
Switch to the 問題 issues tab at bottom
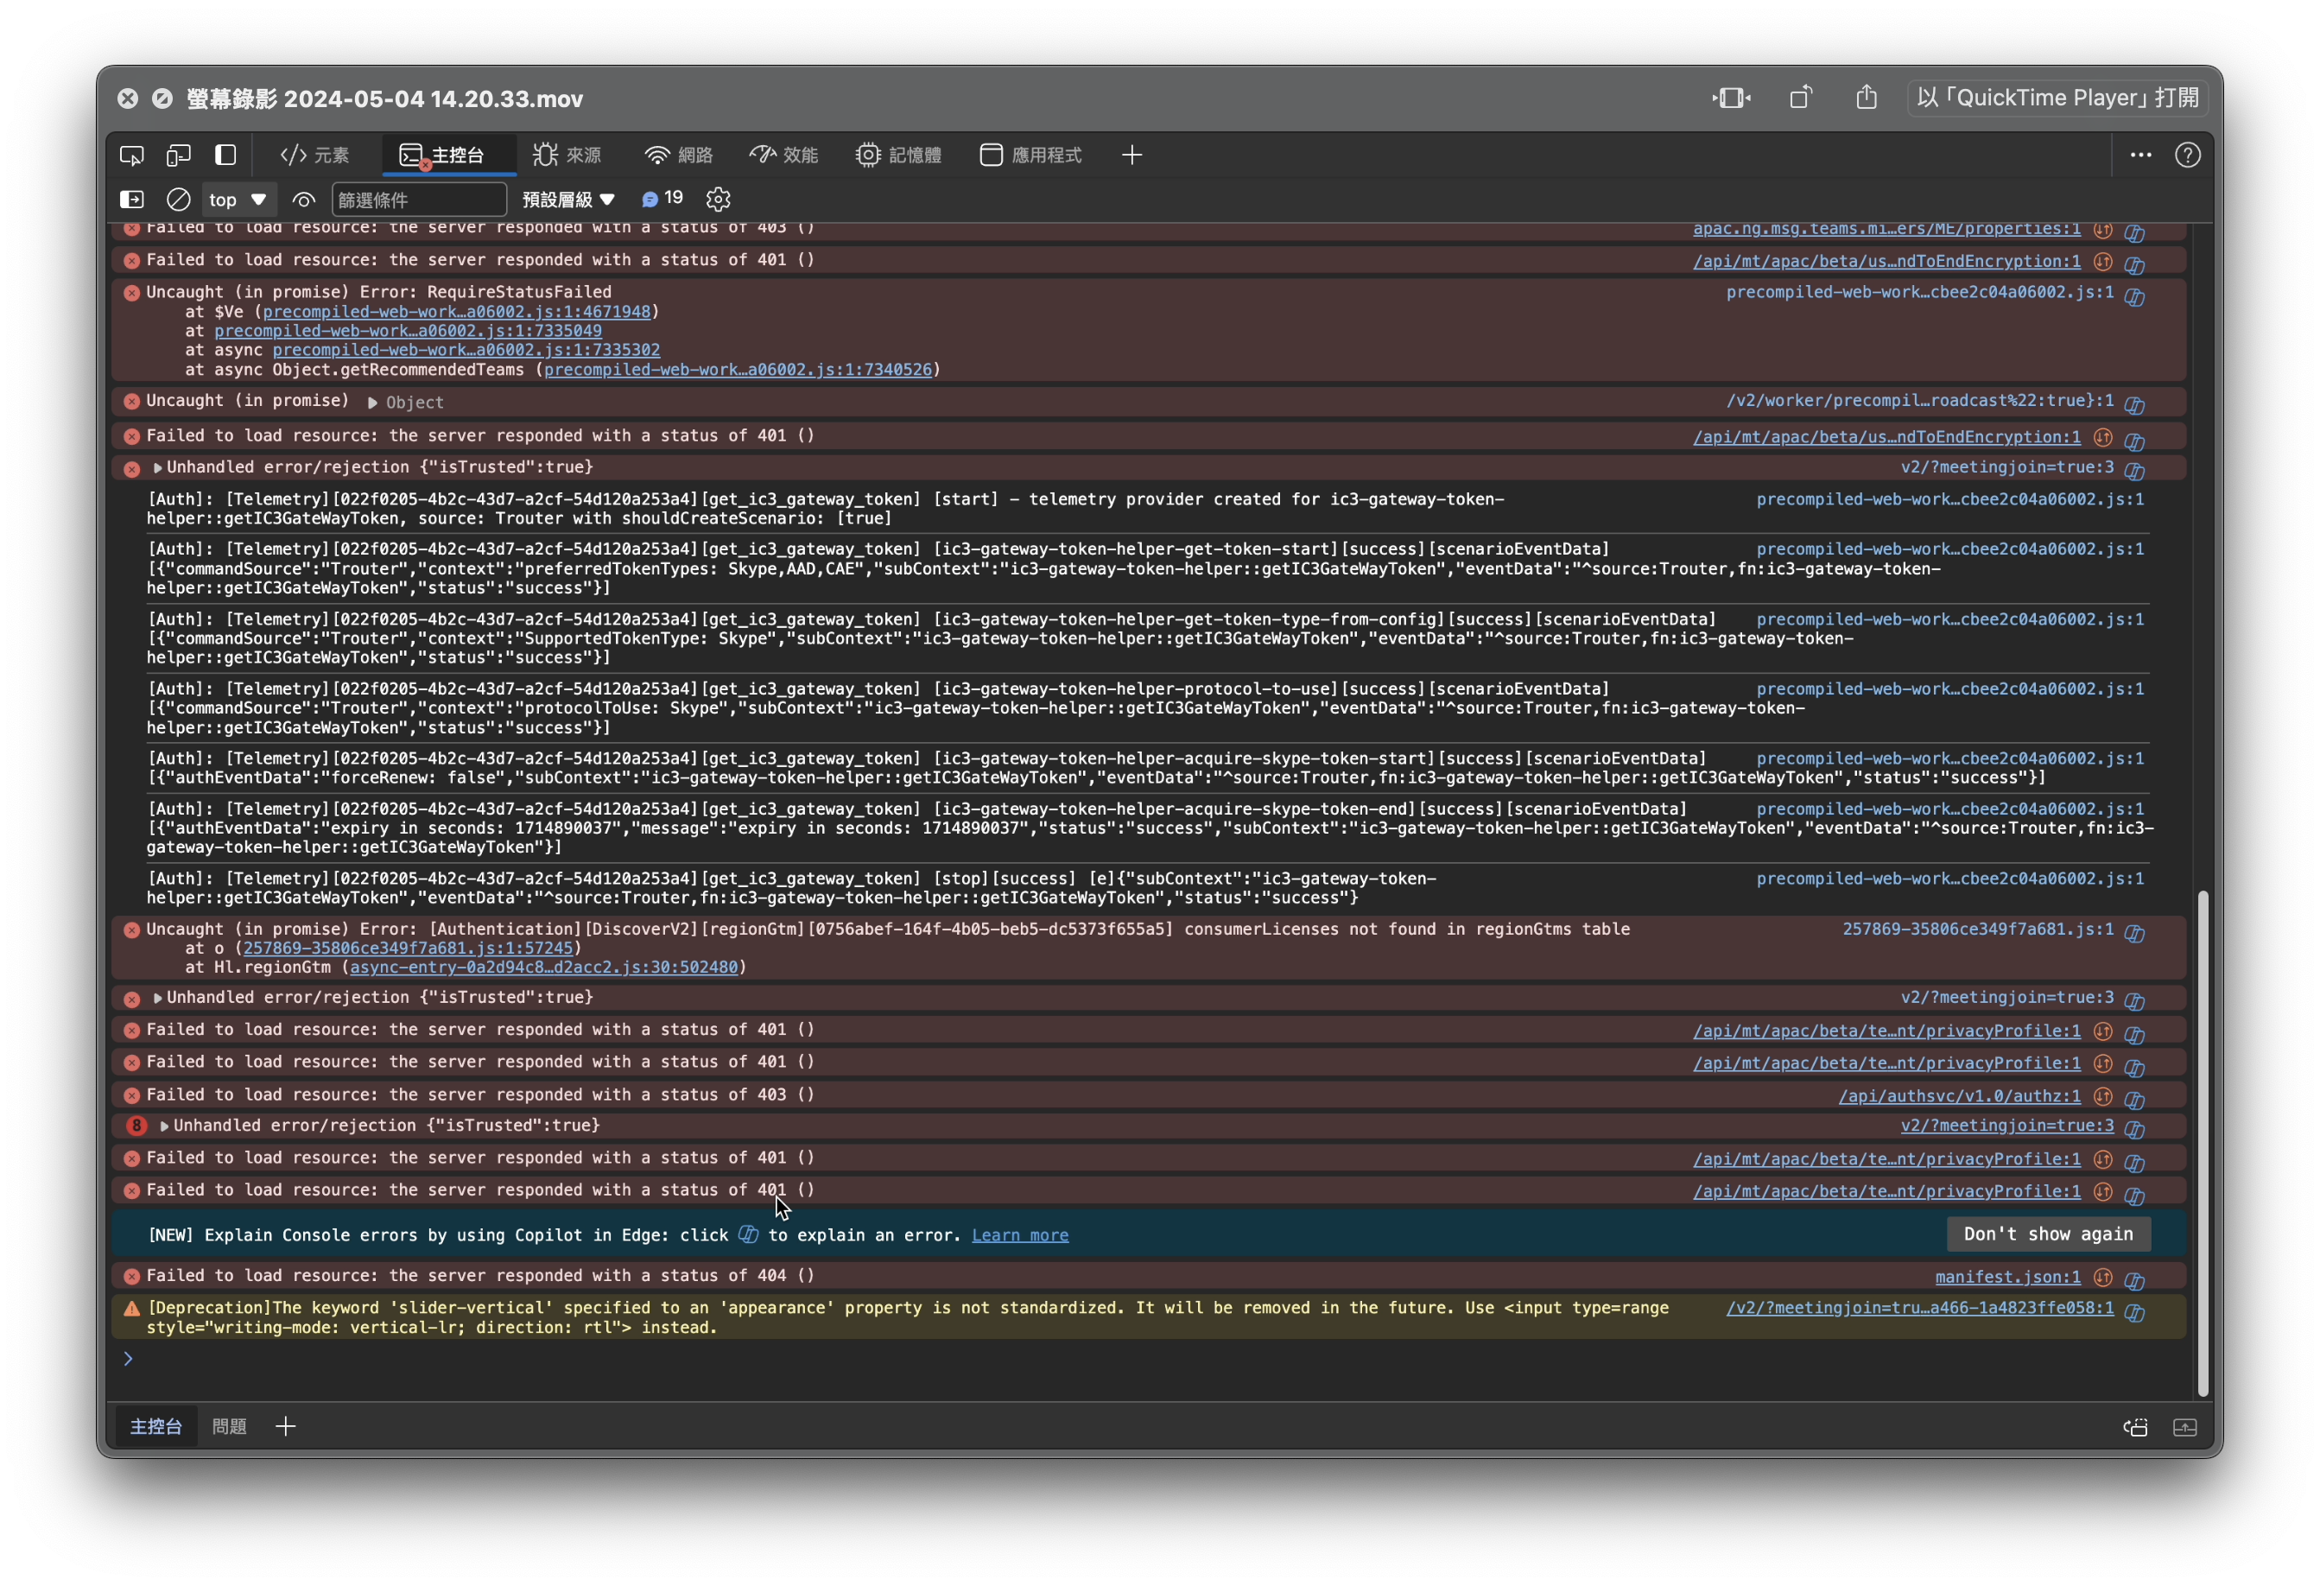(x=229, y=1426)
